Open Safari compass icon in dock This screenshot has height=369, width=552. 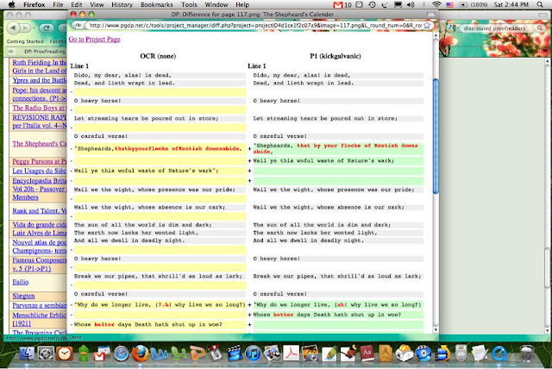pyautogui.click(x=121, y=353)
